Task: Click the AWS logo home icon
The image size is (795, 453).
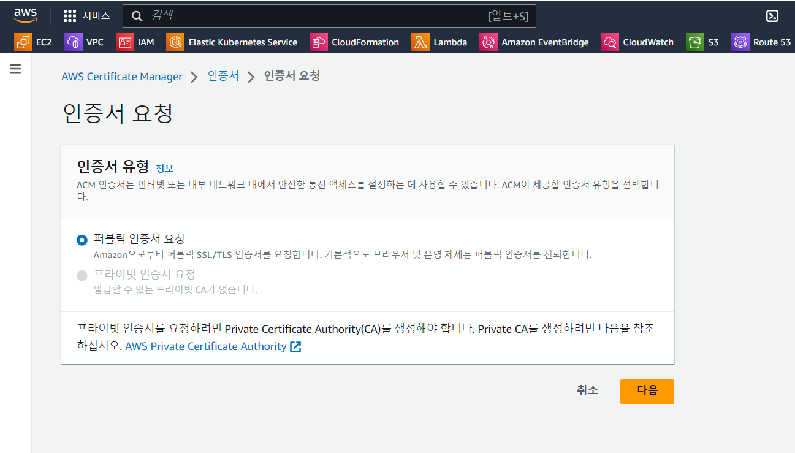Action: [26, 15]
